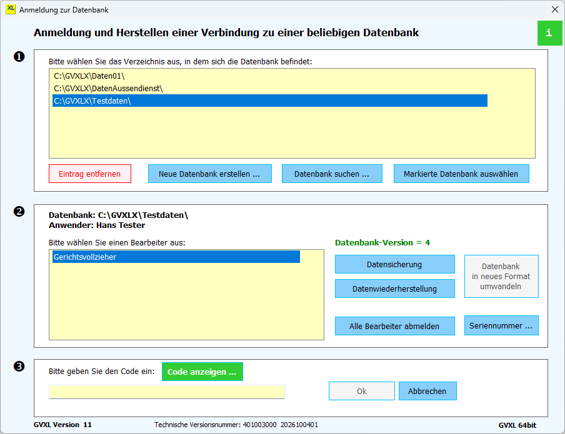Click the green Code anzeigen button
Viewport: 565px width, 434px height.
[202, 372]
